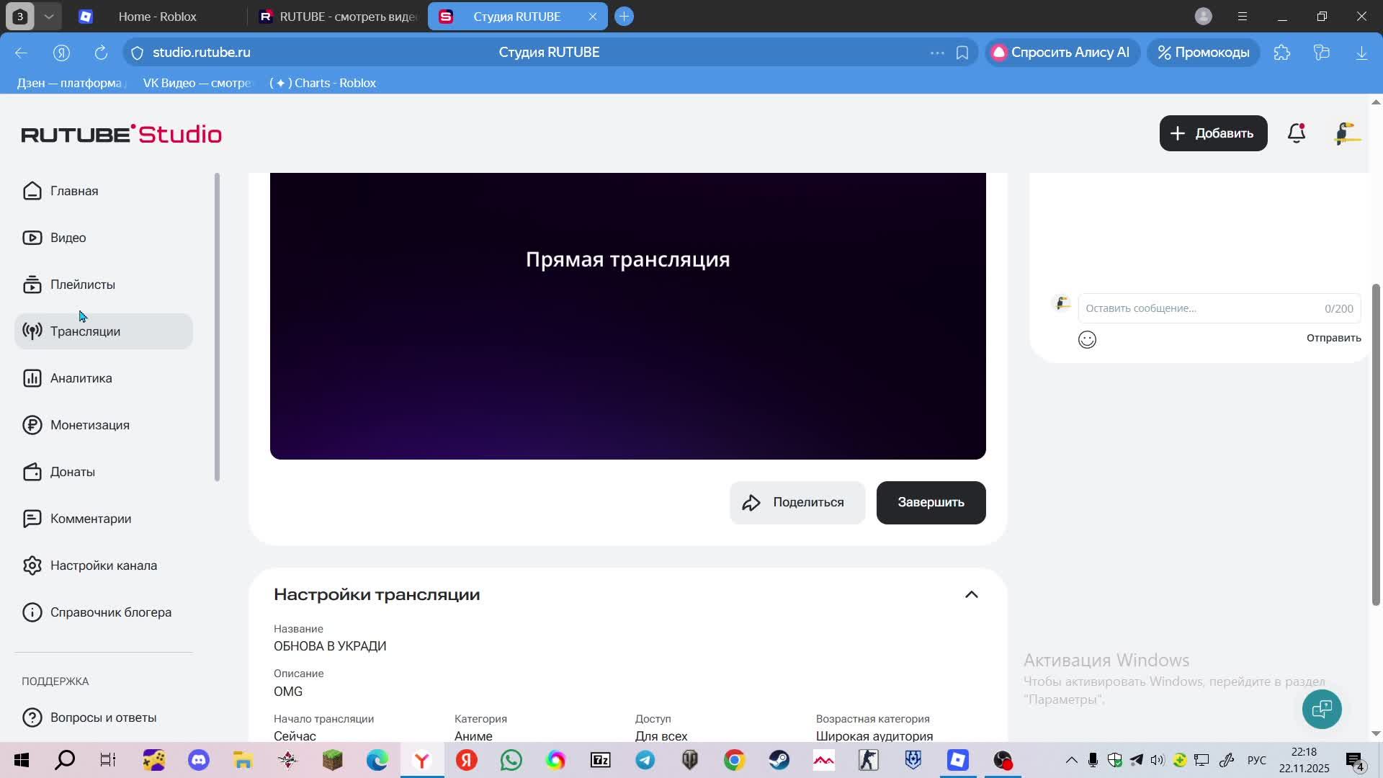
Task: Collapse the Настройки трансляции panel
Action: [x=972, y=594]
